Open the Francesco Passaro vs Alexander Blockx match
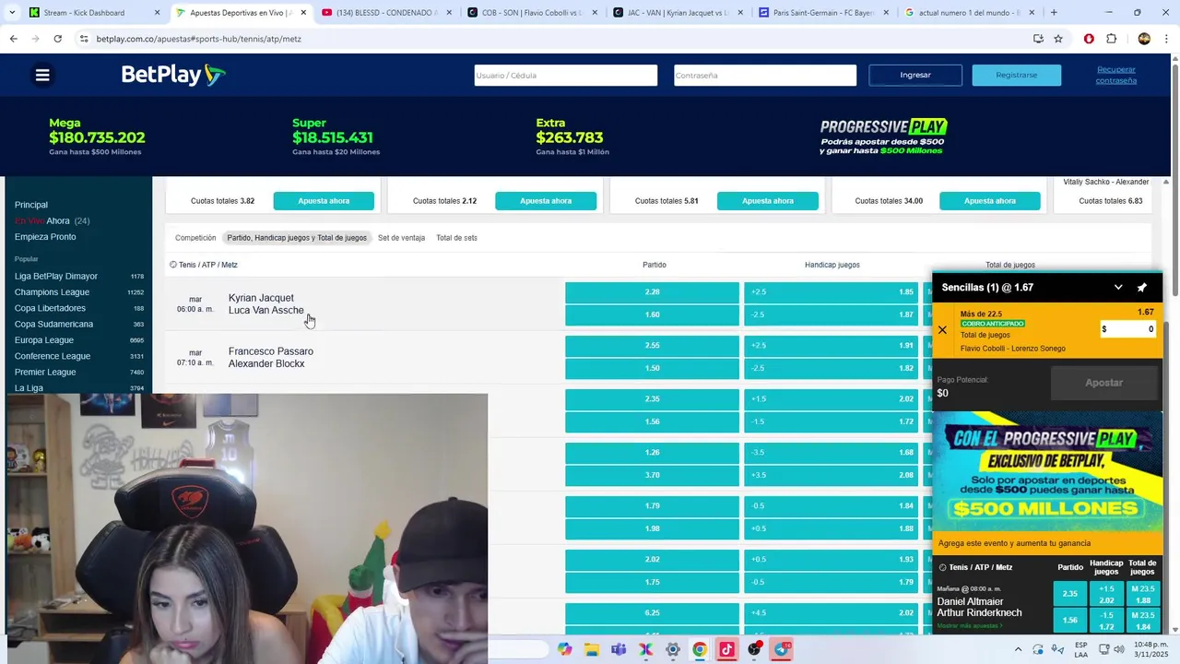1180x664 pixels. 271,358
